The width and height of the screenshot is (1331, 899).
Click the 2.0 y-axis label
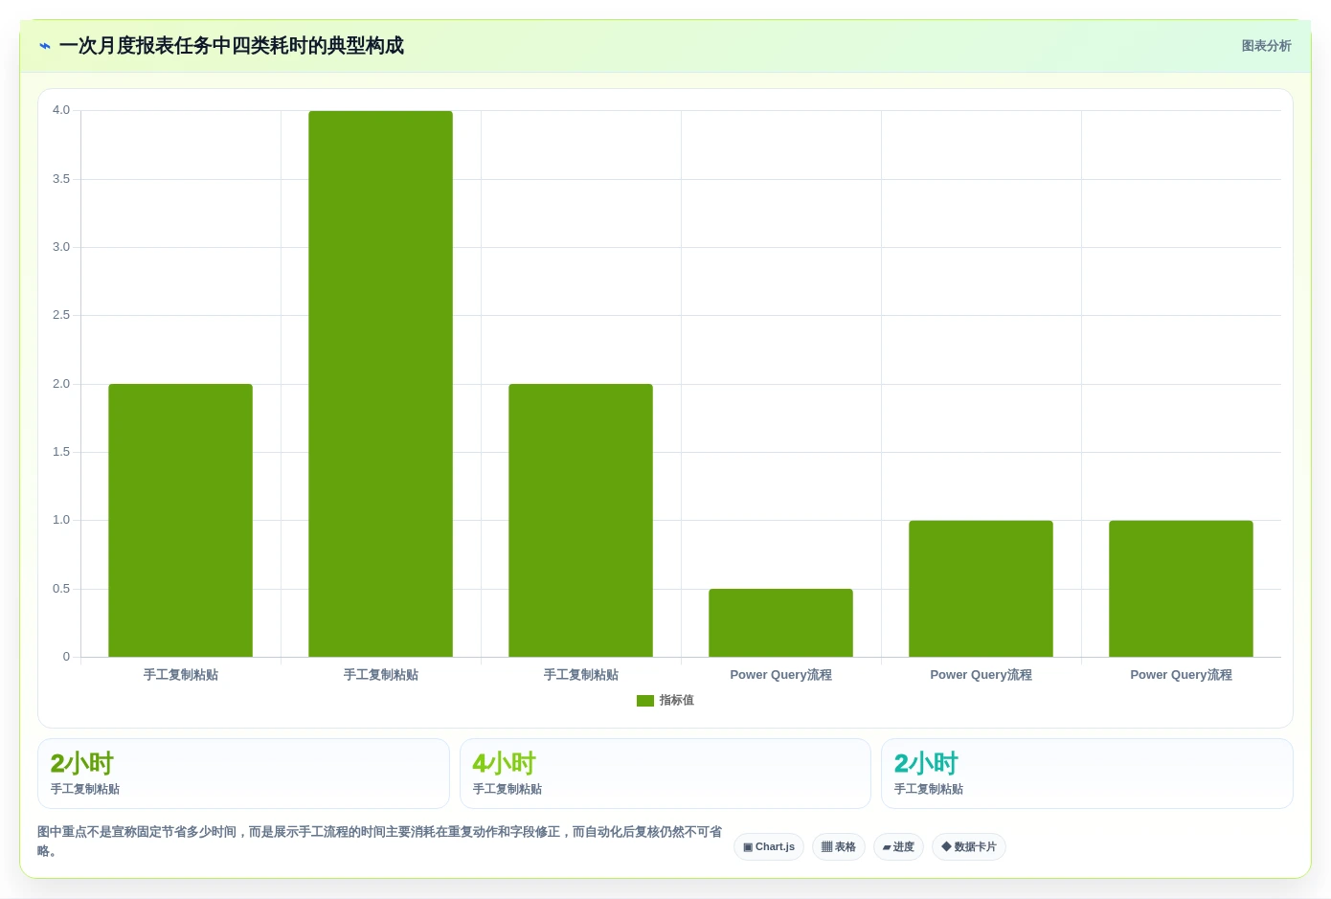(x=61, y=384)
